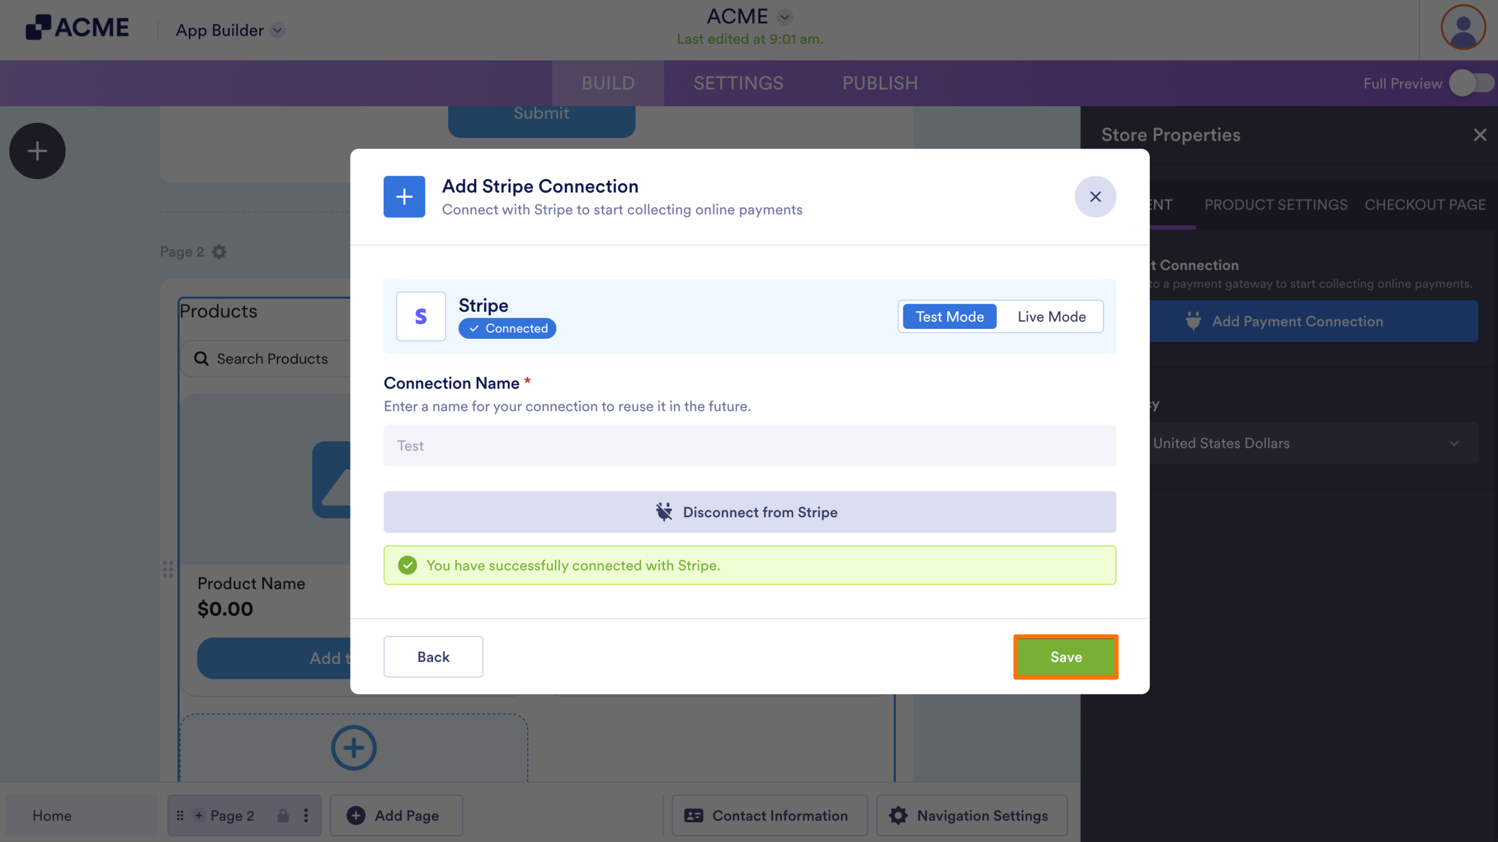Open Navigation Settings

972,816
